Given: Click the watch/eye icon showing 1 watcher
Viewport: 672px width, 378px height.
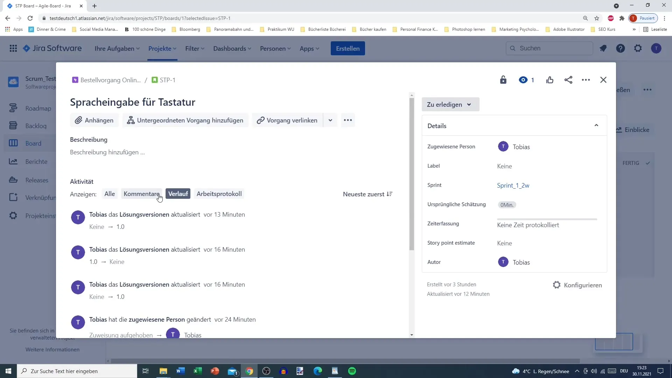Looking at the screenshot, I should click(x=526, y=80).
